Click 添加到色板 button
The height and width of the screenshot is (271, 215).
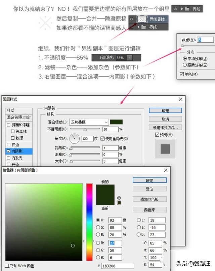(149, 199)
